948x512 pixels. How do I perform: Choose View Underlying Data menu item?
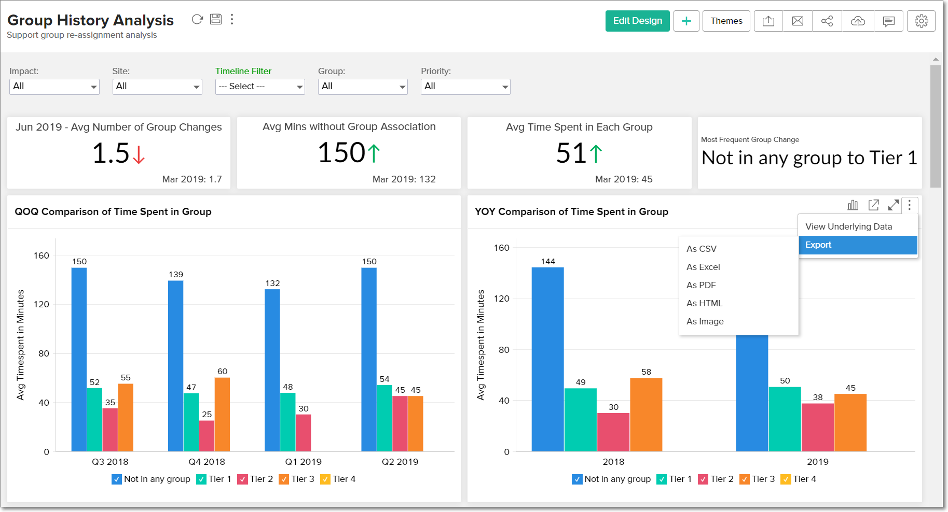pyautogui.click(x=848, y=226)
